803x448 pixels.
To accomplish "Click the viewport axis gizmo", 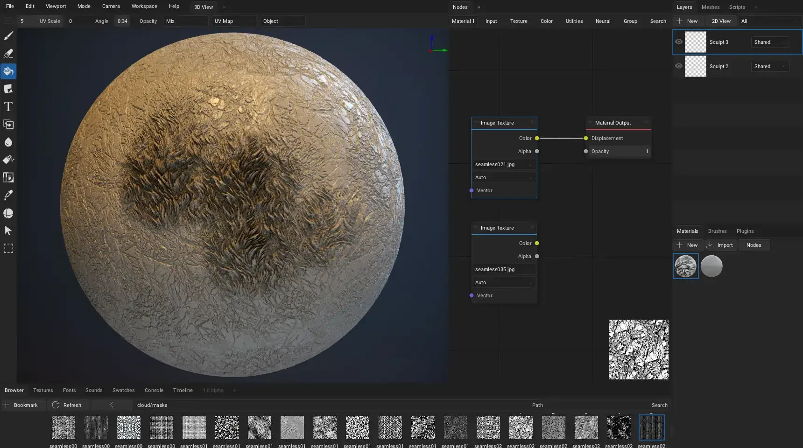I will (x=438, y=44).
